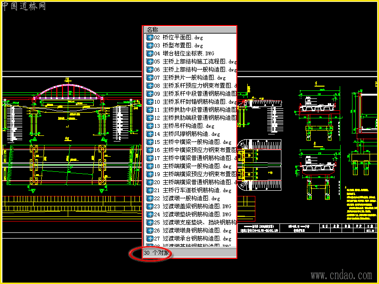The image size is (379, 284).
Task: Select file 05 主桥上部结构施工流程图.dwg
Action: pos(195,62)
